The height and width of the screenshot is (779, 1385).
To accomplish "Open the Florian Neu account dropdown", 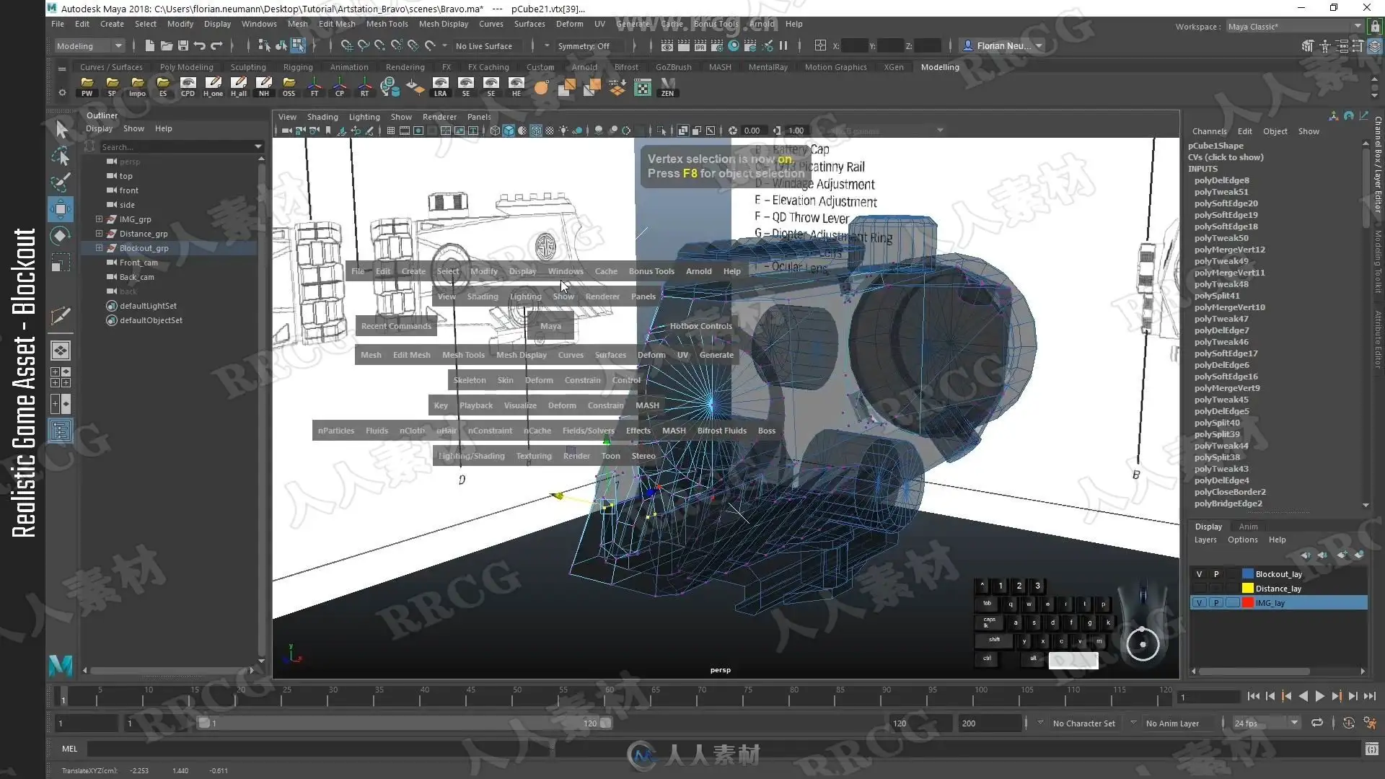I will [x=1004, y=46].
